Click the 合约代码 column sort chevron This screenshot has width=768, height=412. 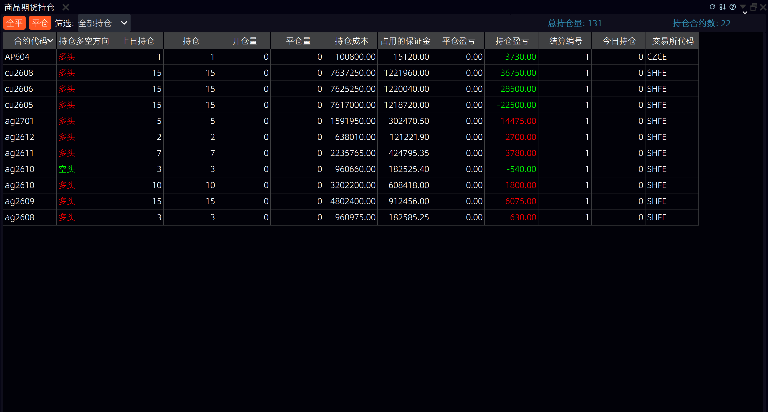point(50,41)
